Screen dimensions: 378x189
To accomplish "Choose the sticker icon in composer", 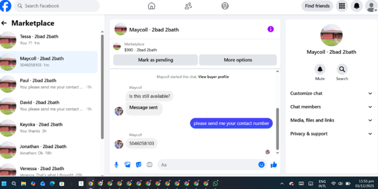I will (138, 165).
